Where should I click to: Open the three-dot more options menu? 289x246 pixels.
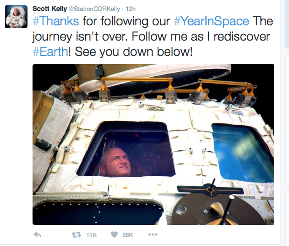[153, 235]
